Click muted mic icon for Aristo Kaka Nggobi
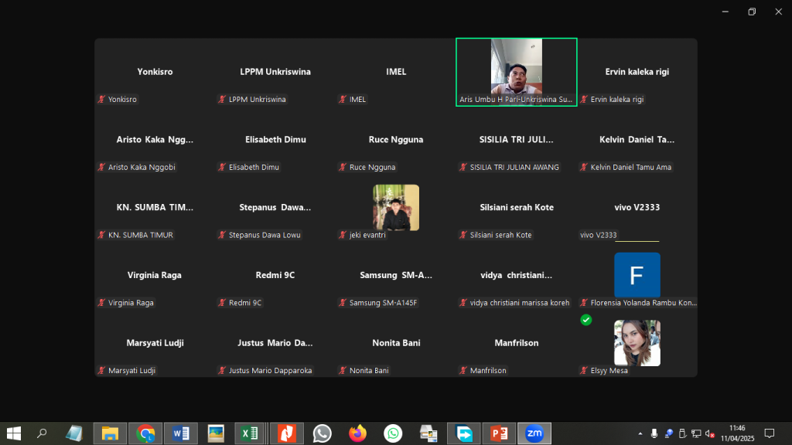Image resolution: width=792 pixels, height=445 pixels. (101, 167)
